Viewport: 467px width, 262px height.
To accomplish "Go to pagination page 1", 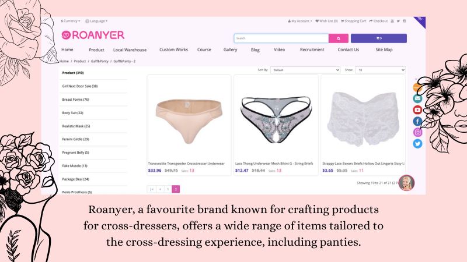I will (168, 189).
